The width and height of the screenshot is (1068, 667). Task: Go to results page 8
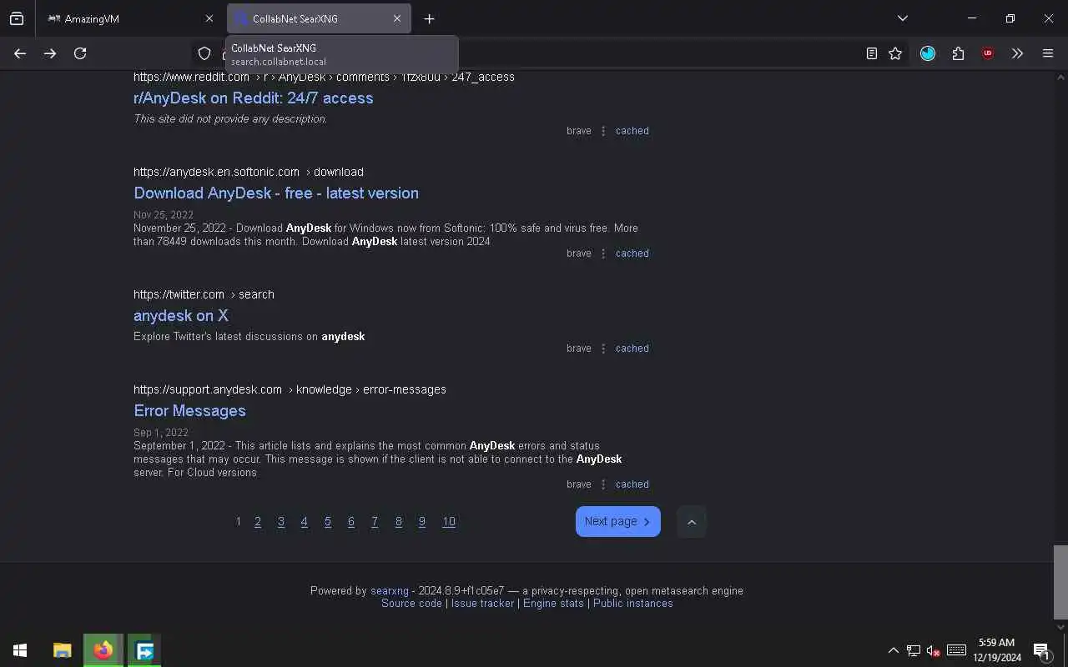399,522
